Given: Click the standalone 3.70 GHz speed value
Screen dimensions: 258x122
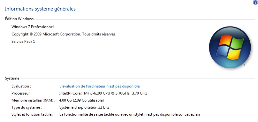Looking at the screenshot, I should (x=140, y=93).
